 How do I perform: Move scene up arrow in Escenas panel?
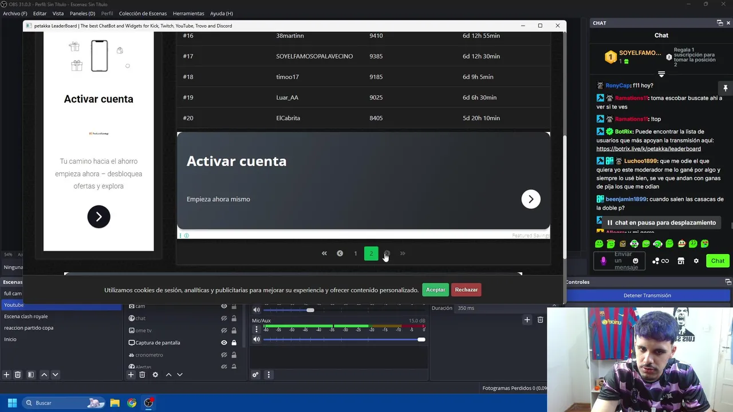click(x=44, y=375)
